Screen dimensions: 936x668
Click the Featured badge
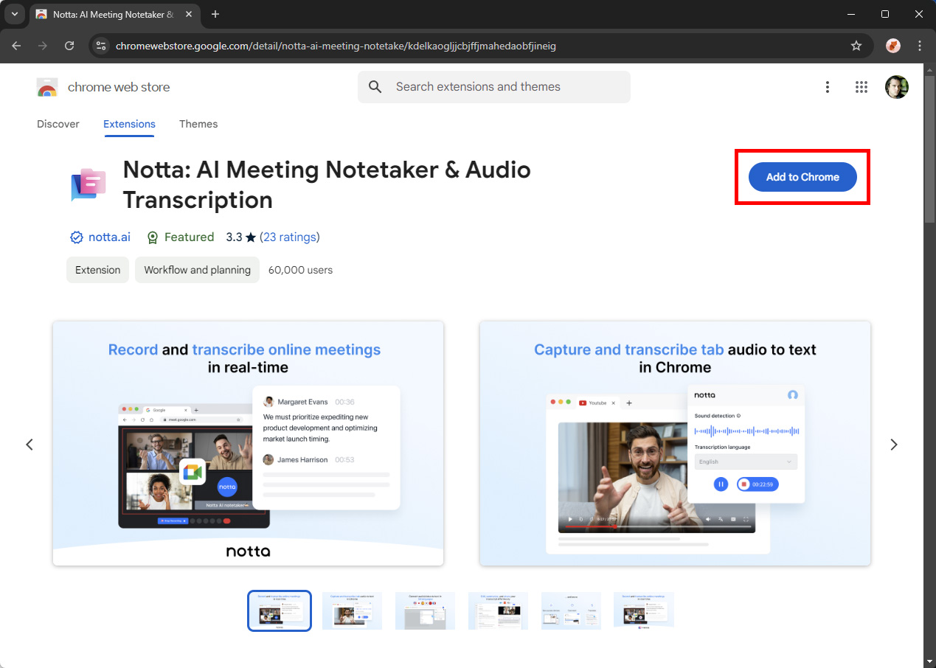(x=181, y=237)
